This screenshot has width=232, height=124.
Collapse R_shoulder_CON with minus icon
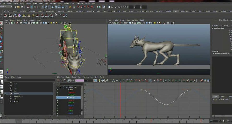(x=60, y=87)
